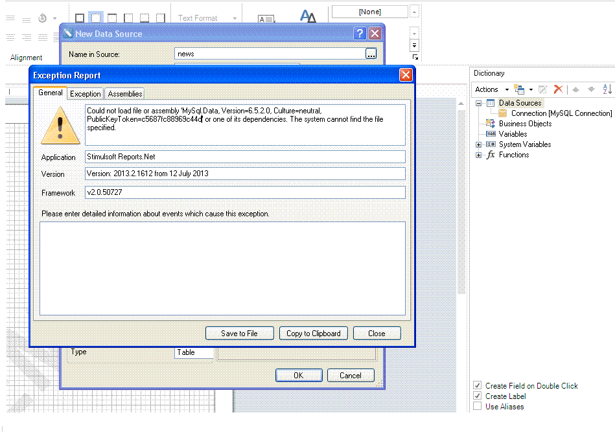Click the exception message text box
Image resolution: width=615 pixels, height=432 pixels.
click(245, 125)
